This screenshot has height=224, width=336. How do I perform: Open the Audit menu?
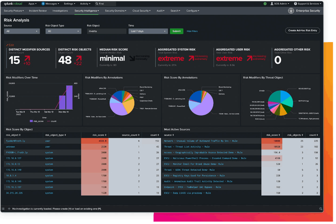[x=160, y=11]
